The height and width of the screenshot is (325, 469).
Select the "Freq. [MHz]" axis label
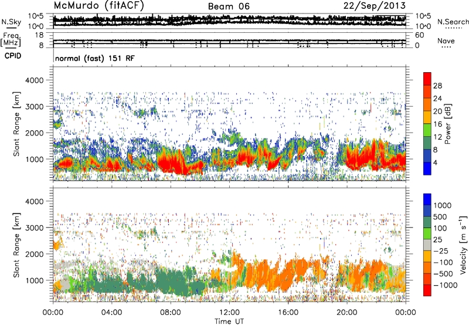point(11,40)
